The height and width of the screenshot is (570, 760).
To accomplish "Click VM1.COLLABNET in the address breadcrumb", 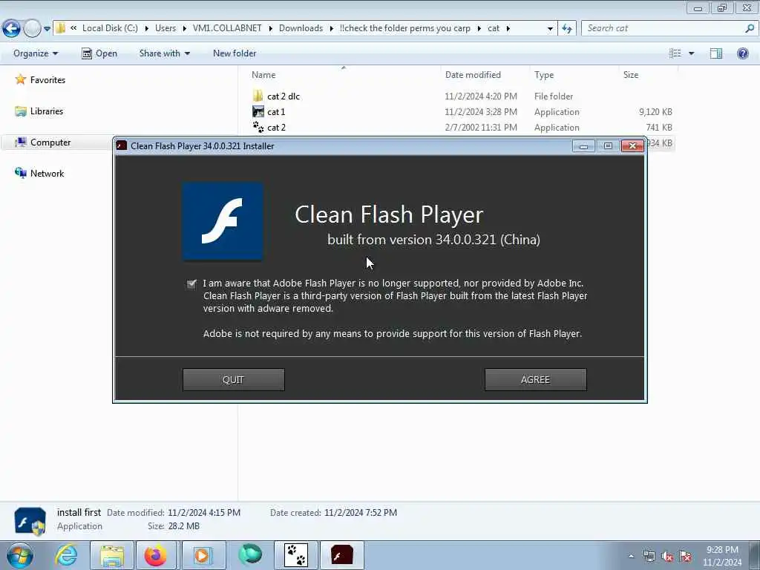I will click(227, 28).
